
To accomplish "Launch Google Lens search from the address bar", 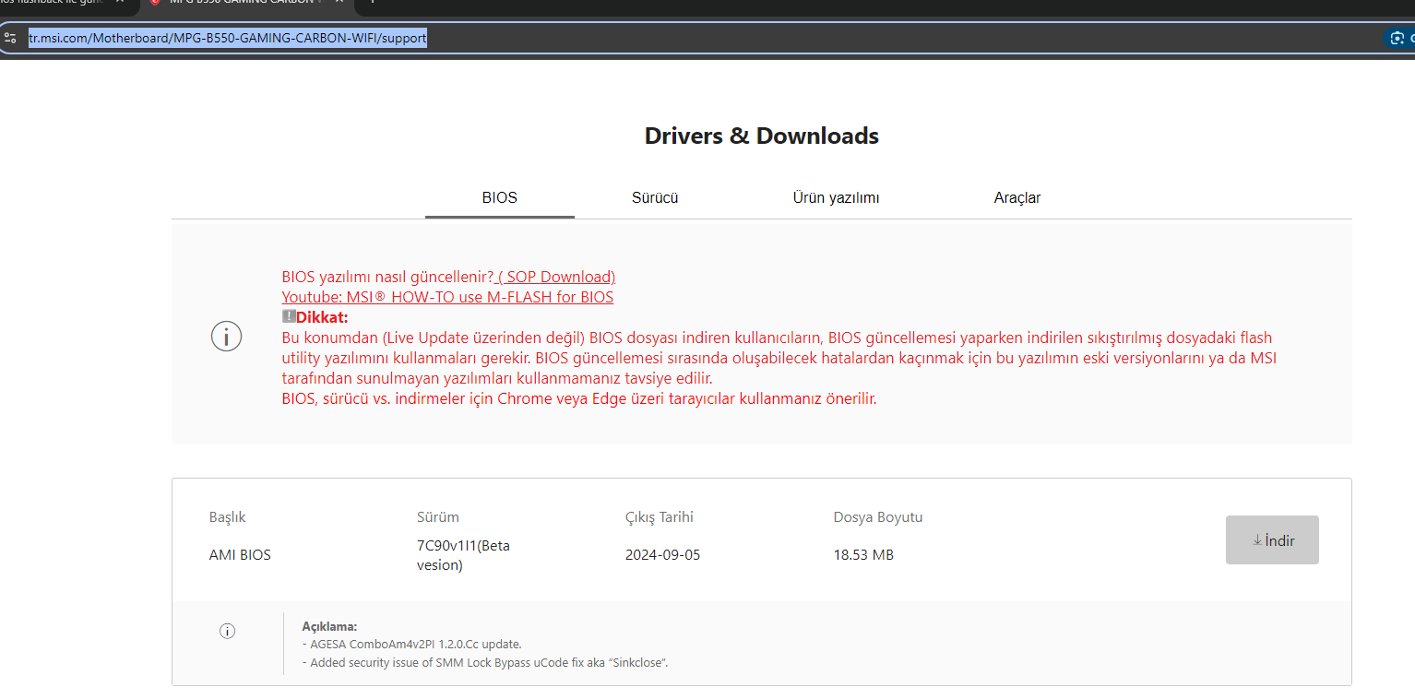I will tap(1399, 38).
